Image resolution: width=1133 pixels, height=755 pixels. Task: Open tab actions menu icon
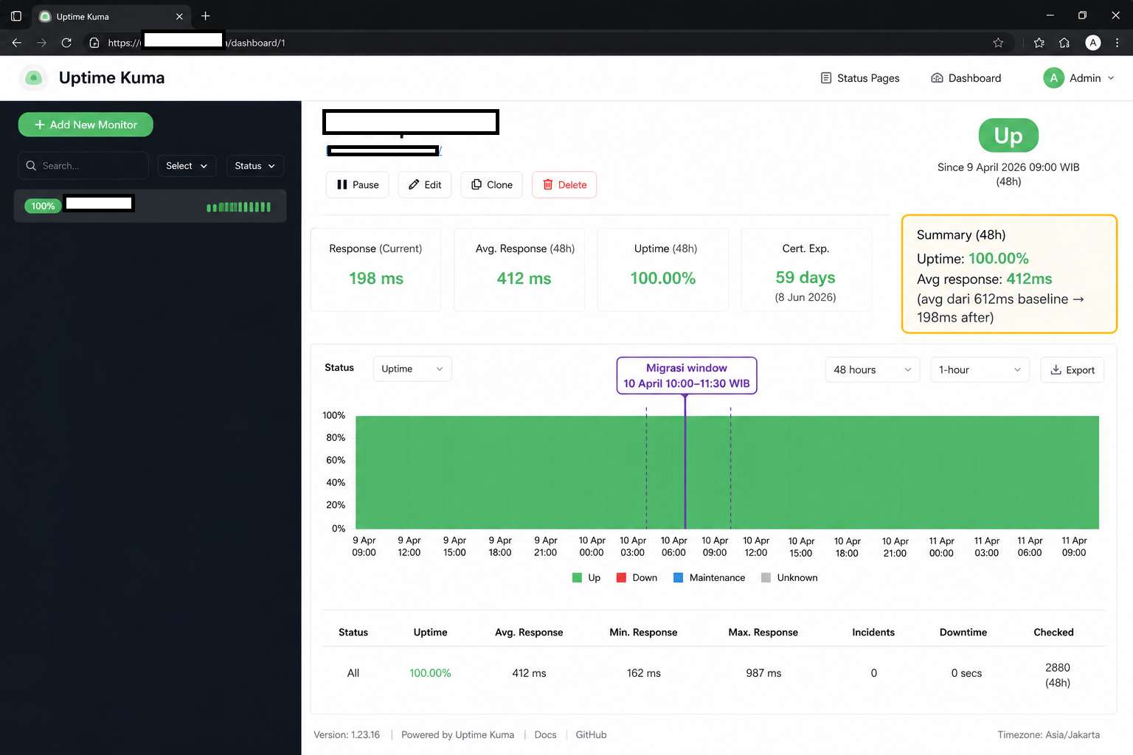[x=16, y=15]
